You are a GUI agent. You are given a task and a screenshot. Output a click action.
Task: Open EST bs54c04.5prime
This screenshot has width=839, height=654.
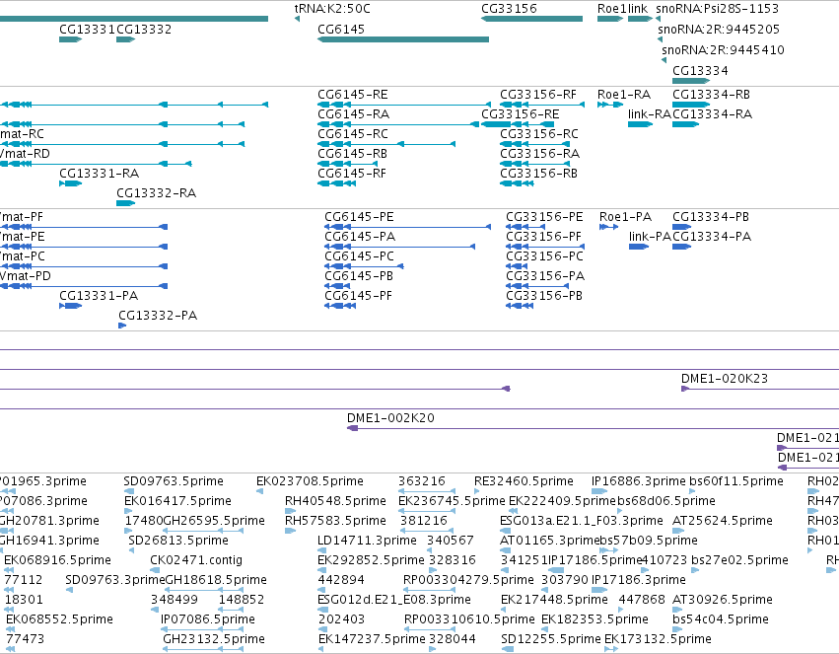tap(721, 619)
